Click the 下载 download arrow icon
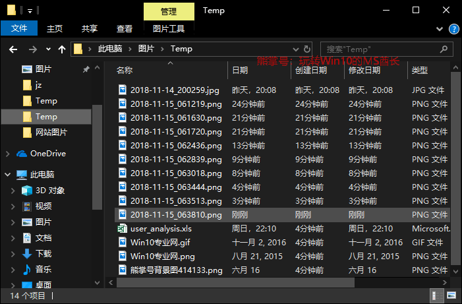Screen dimensions: 462x304 pyautogui.click(x=27, y=254)
